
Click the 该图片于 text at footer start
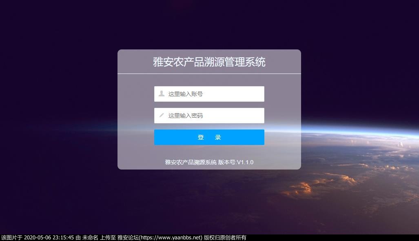(12, 237)
